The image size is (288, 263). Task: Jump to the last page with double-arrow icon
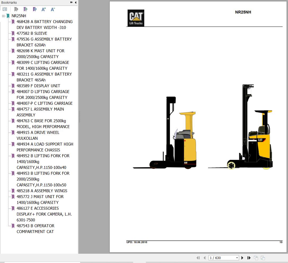[249, 257]
